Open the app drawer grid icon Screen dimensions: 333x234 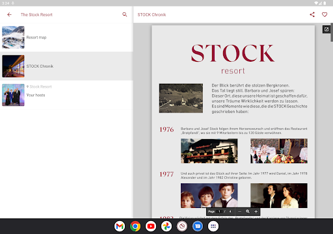[213, 226]
